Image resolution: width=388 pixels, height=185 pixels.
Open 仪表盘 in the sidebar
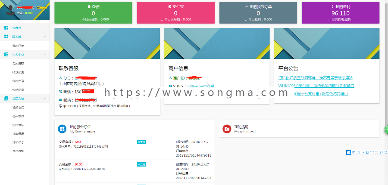(x=17, y=28)
